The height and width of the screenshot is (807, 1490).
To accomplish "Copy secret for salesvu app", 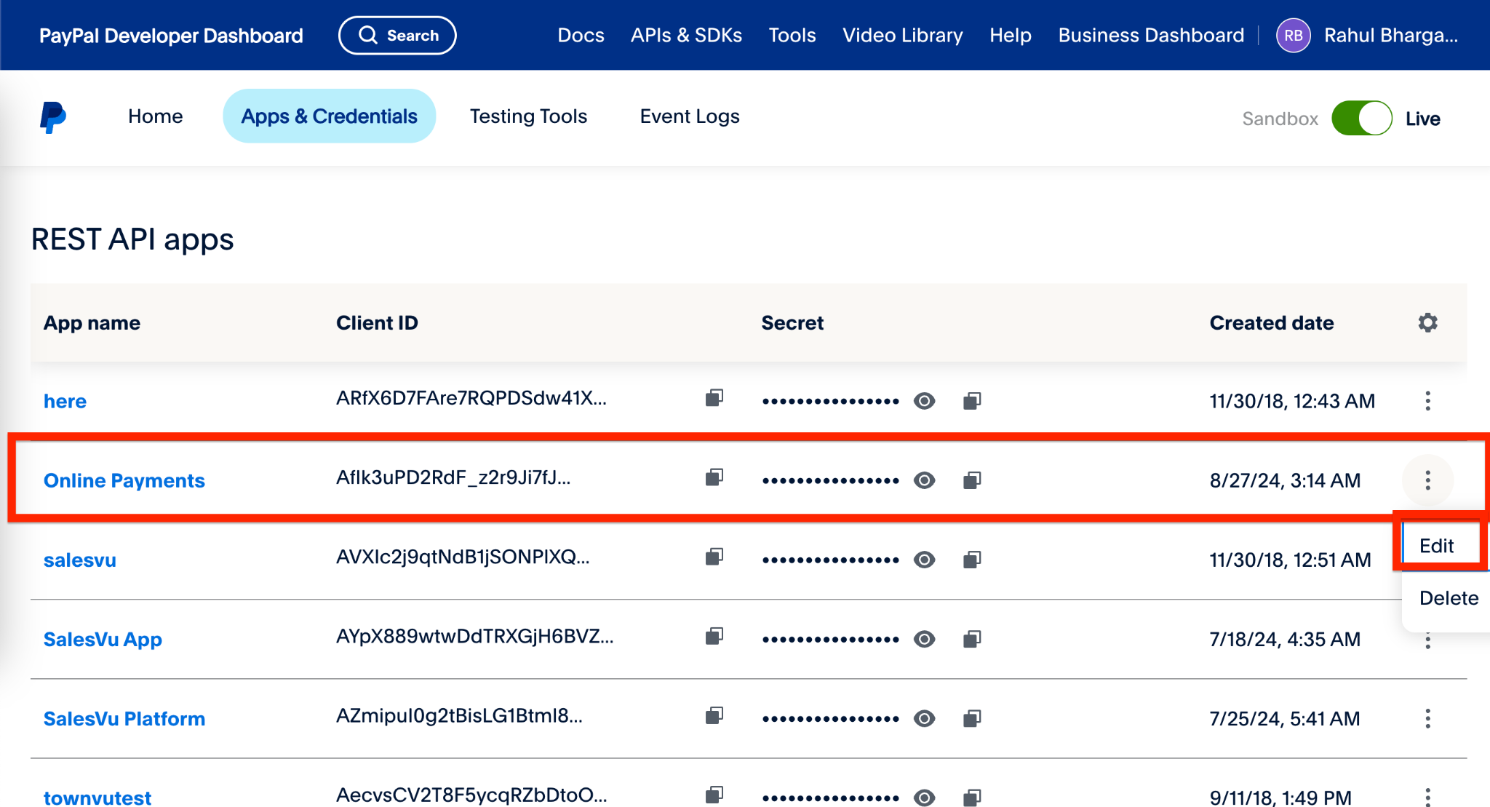I will [x=972, y=560].
